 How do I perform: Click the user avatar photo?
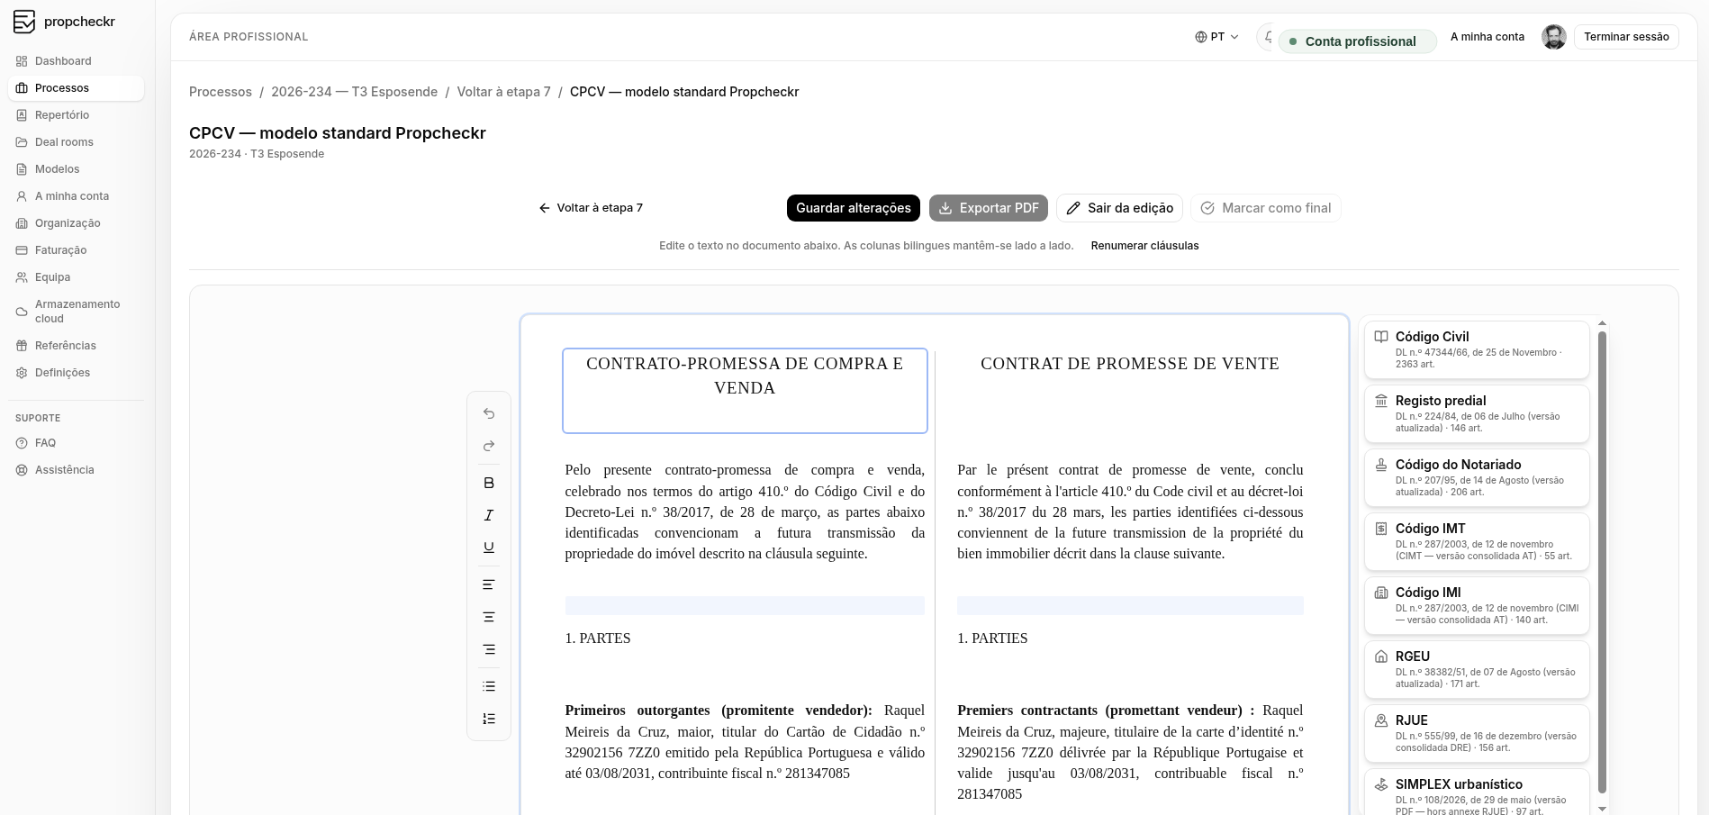1554,37
